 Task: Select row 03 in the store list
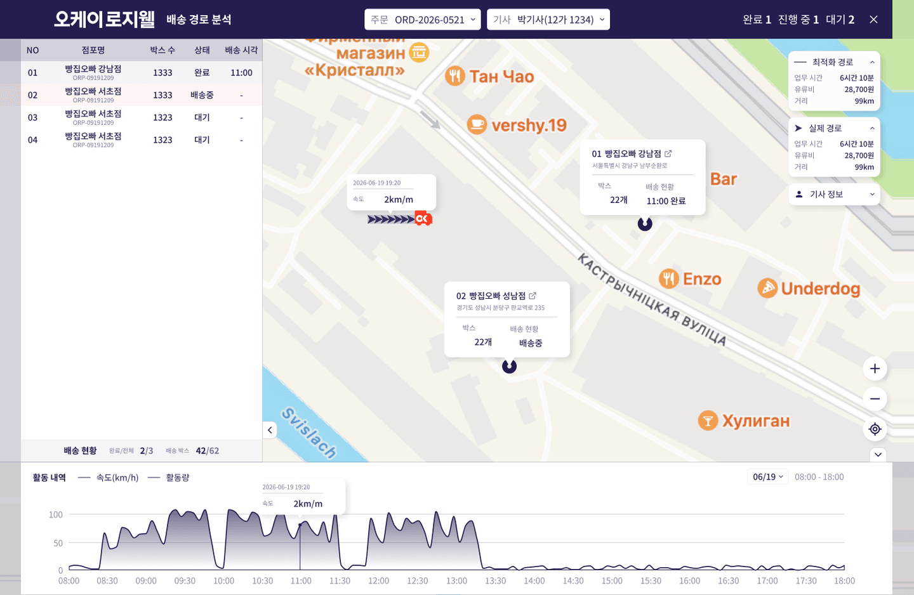click(142, 117)
